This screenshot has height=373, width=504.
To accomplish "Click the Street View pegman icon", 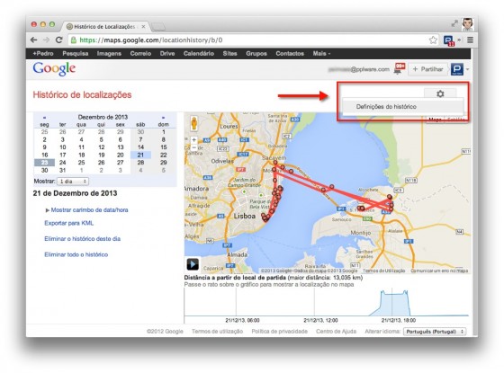I will pyautogui.click(x=193, y=123).
